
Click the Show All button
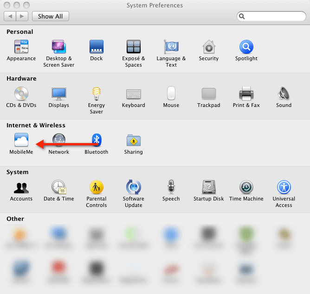(51, 16)
